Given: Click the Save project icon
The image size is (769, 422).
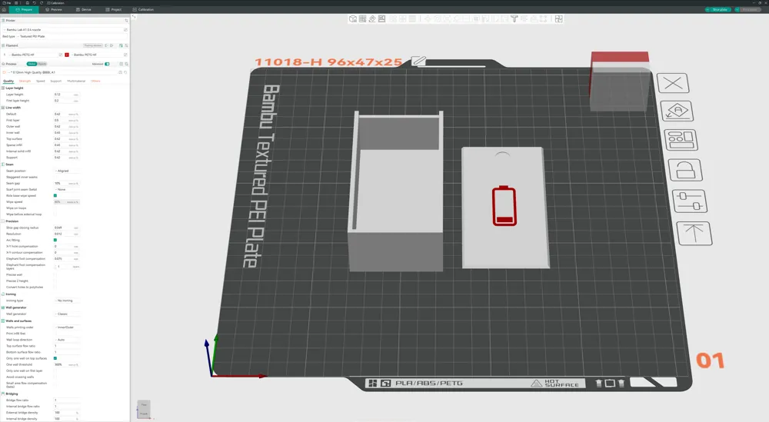Looking at the screenshot, I should point(27,3).
